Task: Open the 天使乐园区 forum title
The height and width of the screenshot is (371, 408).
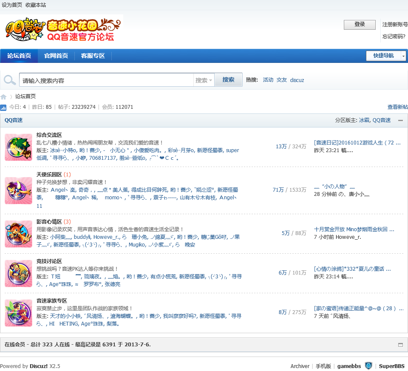Action: click(49, 175)
